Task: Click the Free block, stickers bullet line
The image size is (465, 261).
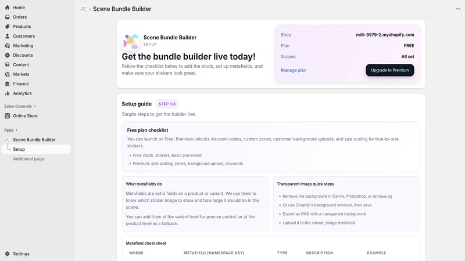Action: [167, 155]
